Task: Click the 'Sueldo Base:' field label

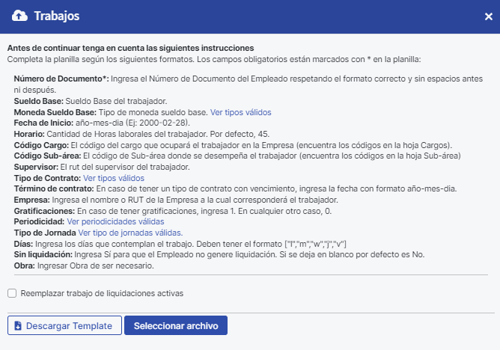Action: point(39,101)
